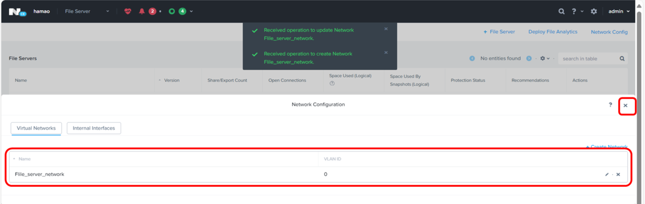Open the global search magnifier icon
This screenshot has width=645, height=204.
562,11
